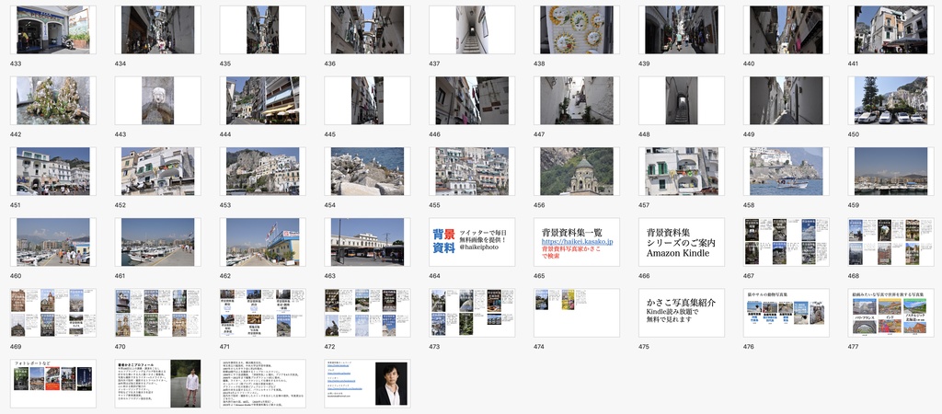Select slide 447 white stairway alley
This screenshot has height=414, width=942.
[x=577, y=100]
